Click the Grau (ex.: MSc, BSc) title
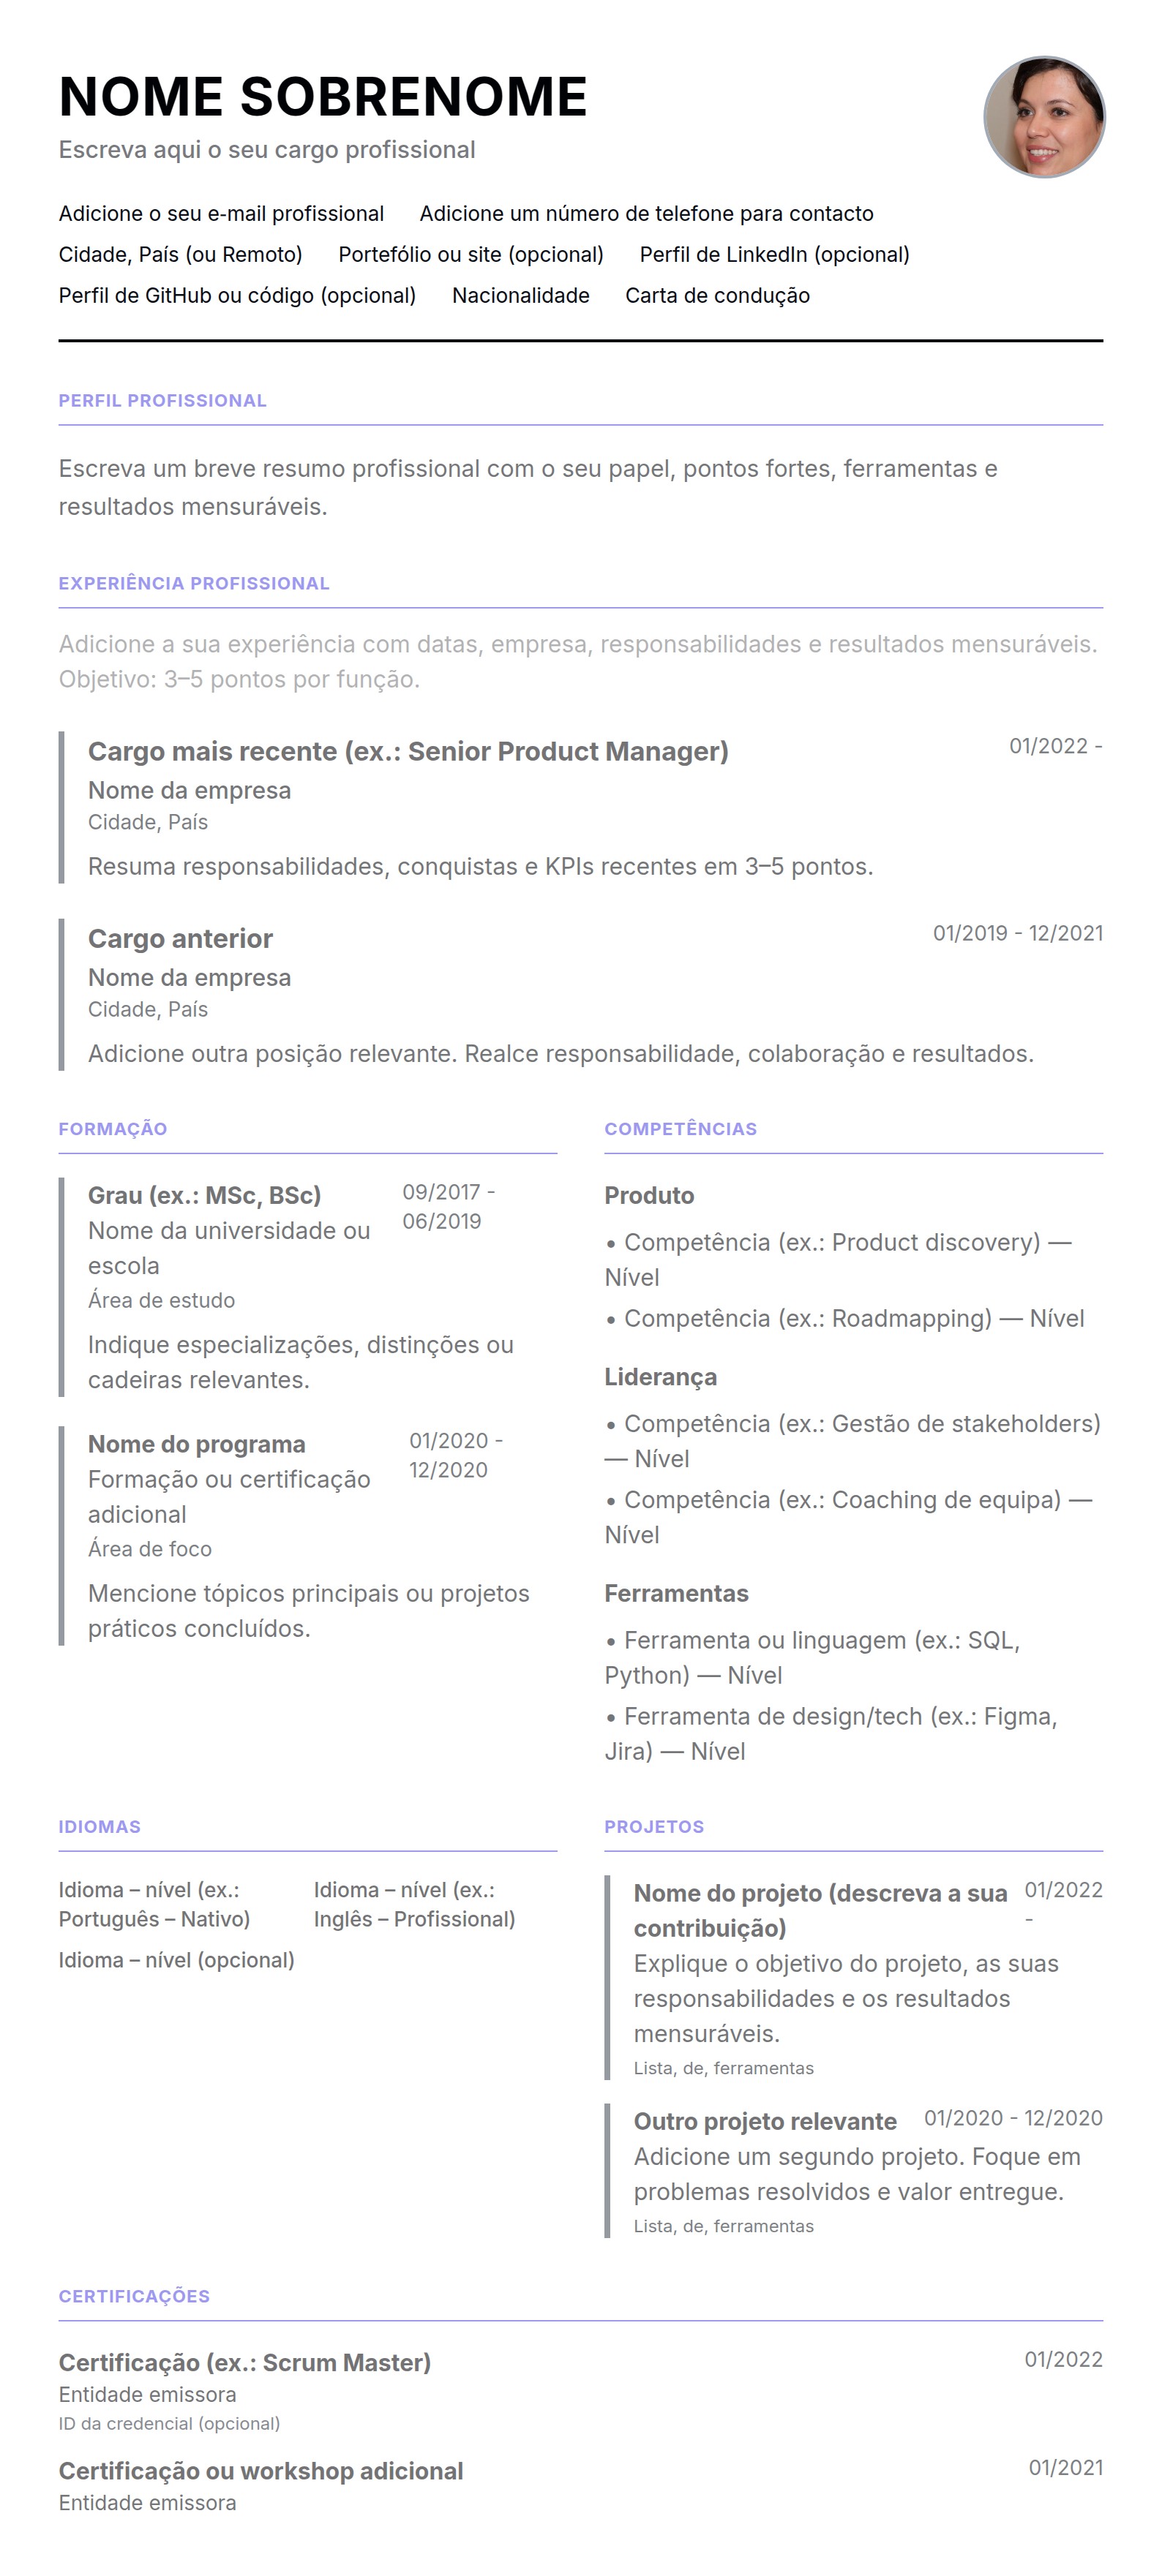This screenshot has width=1162, height=2576. point(204,1196)
